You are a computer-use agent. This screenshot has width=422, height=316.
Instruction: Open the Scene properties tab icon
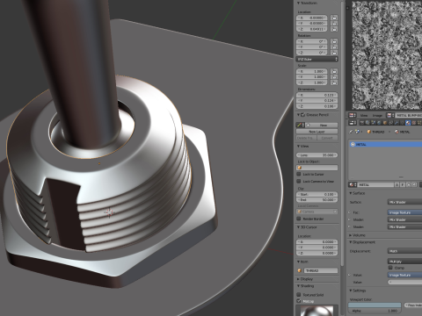click(374, 123)
